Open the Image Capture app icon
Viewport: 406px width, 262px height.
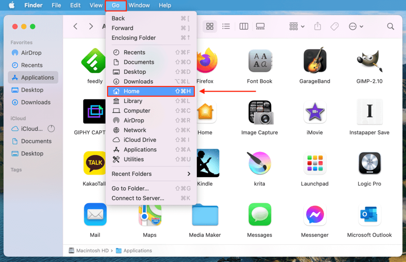(x=261, y=112)
